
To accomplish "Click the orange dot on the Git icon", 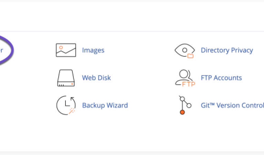I will [182, 112].
